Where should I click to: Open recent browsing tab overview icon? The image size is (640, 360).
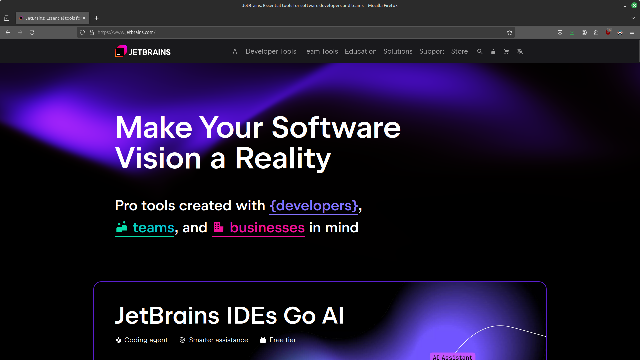click(x=7, y=18)
